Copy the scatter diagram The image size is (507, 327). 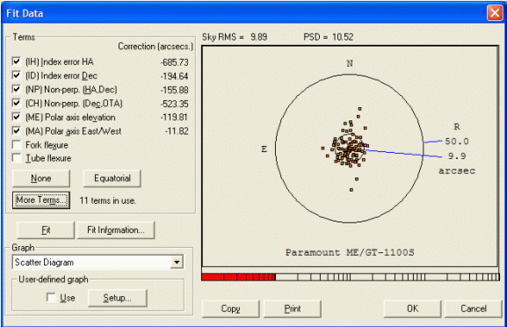click(x=230, y=309)
